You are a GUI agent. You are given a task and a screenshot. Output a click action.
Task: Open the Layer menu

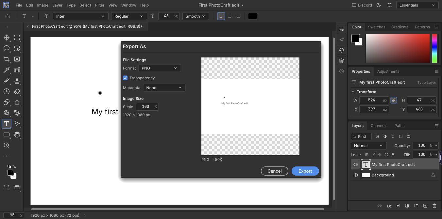[57, 5]
